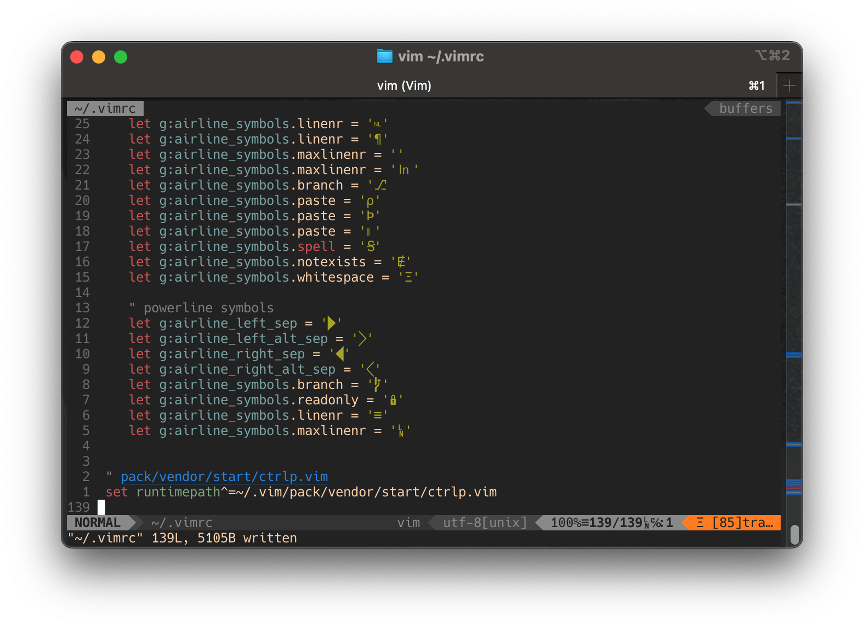
Task: Click the right powerline arrow symbol on line 12
Action: (x=331, y=323)
